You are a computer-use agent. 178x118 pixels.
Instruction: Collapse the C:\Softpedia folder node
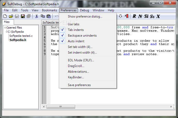(6, 32)
